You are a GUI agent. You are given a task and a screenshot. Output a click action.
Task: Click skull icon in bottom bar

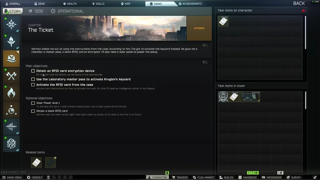[x=48, y=177]
